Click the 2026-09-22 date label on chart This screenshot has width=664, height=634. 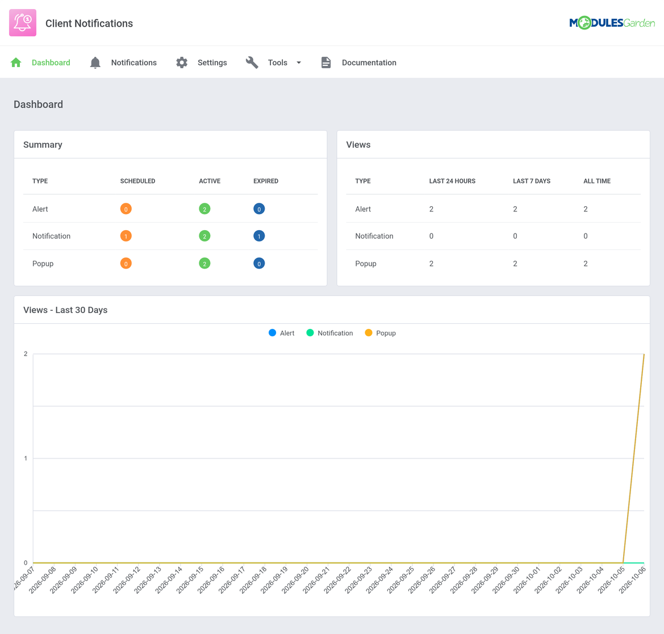(x=337, y=580)
